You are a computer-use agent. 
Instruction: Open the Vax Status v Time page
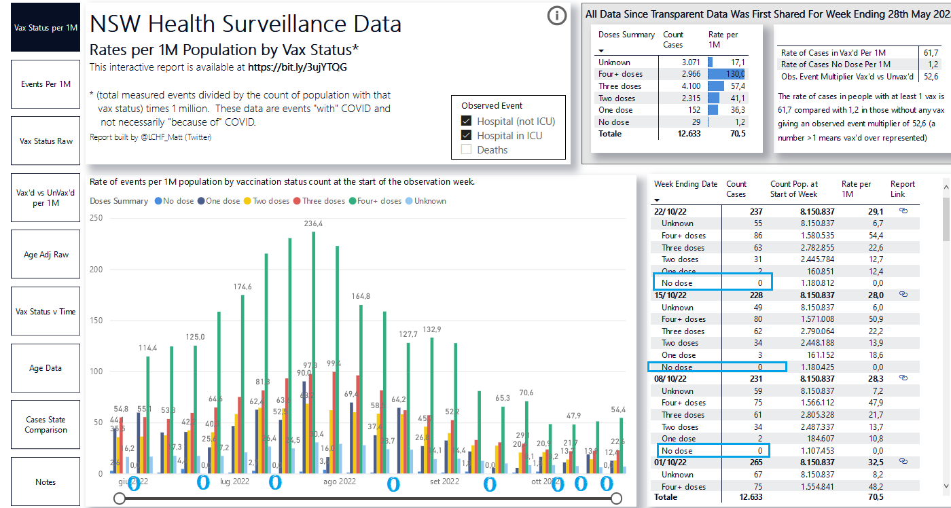click(x=46, y=311)
